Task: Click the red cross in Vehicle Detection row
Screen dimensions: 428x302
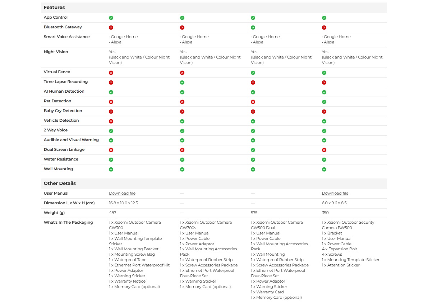Action: coord(111,121)
